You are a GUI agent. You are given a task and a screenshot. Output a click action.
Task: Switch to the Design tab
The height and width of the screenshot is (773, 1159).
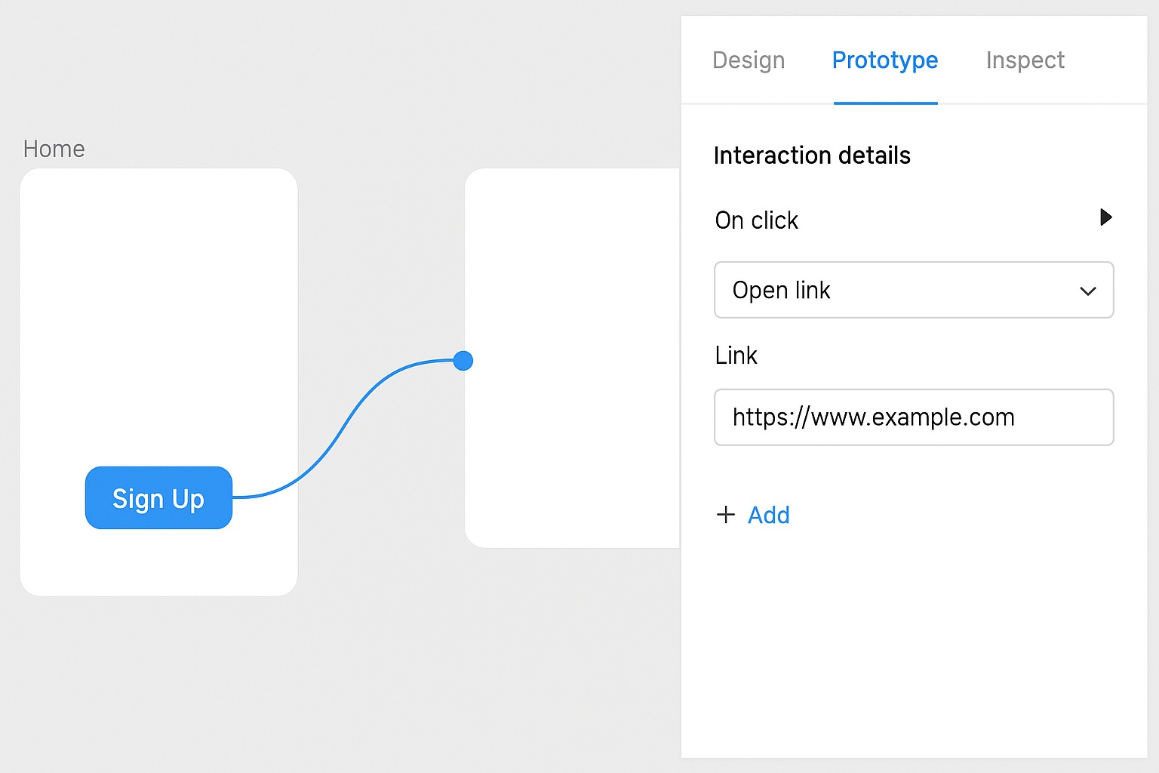point(749,60)
